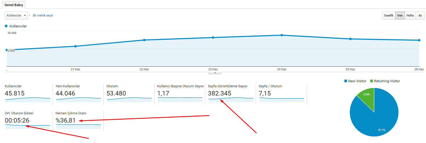
Task: Switch chart to Hafta view
Action: tap(410, 15)
